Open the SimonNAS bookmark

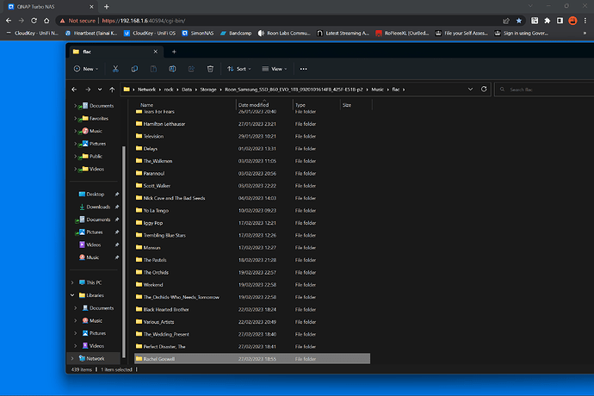click(201, 34)
